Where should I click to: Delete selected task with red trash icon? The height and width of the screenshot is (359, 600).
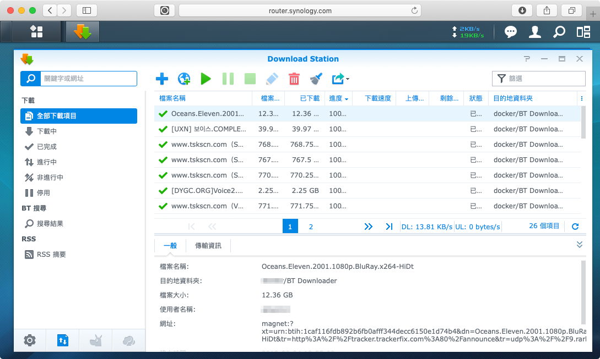[x=294, y=79]
